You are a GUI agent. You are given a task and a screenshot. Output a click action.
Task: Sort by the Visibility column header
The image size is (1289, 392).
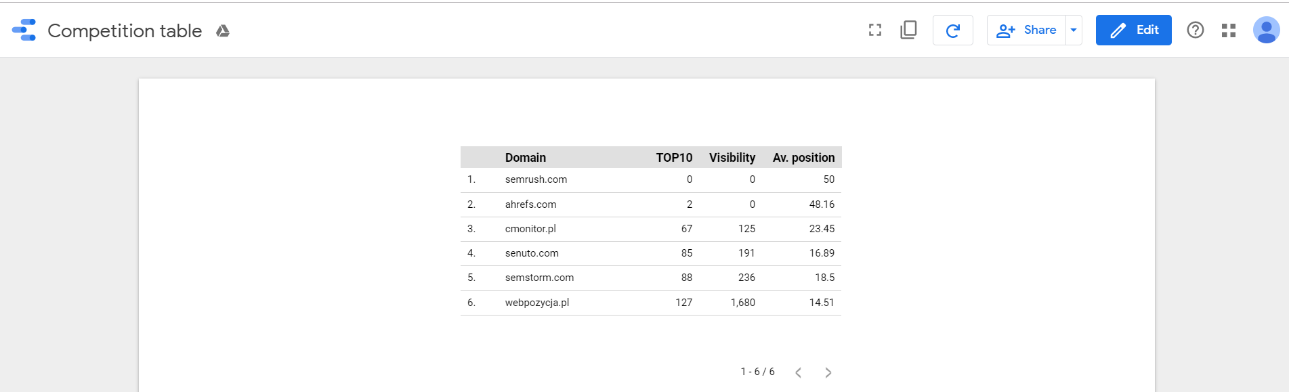(732, 158)
